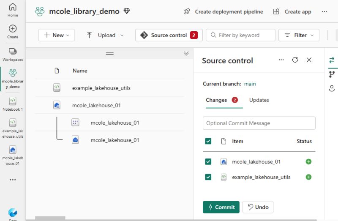Show more sidebar items ellipsis
Viewport: 338px width, 221px height.
pyautogui.click(x=13, y=180)
